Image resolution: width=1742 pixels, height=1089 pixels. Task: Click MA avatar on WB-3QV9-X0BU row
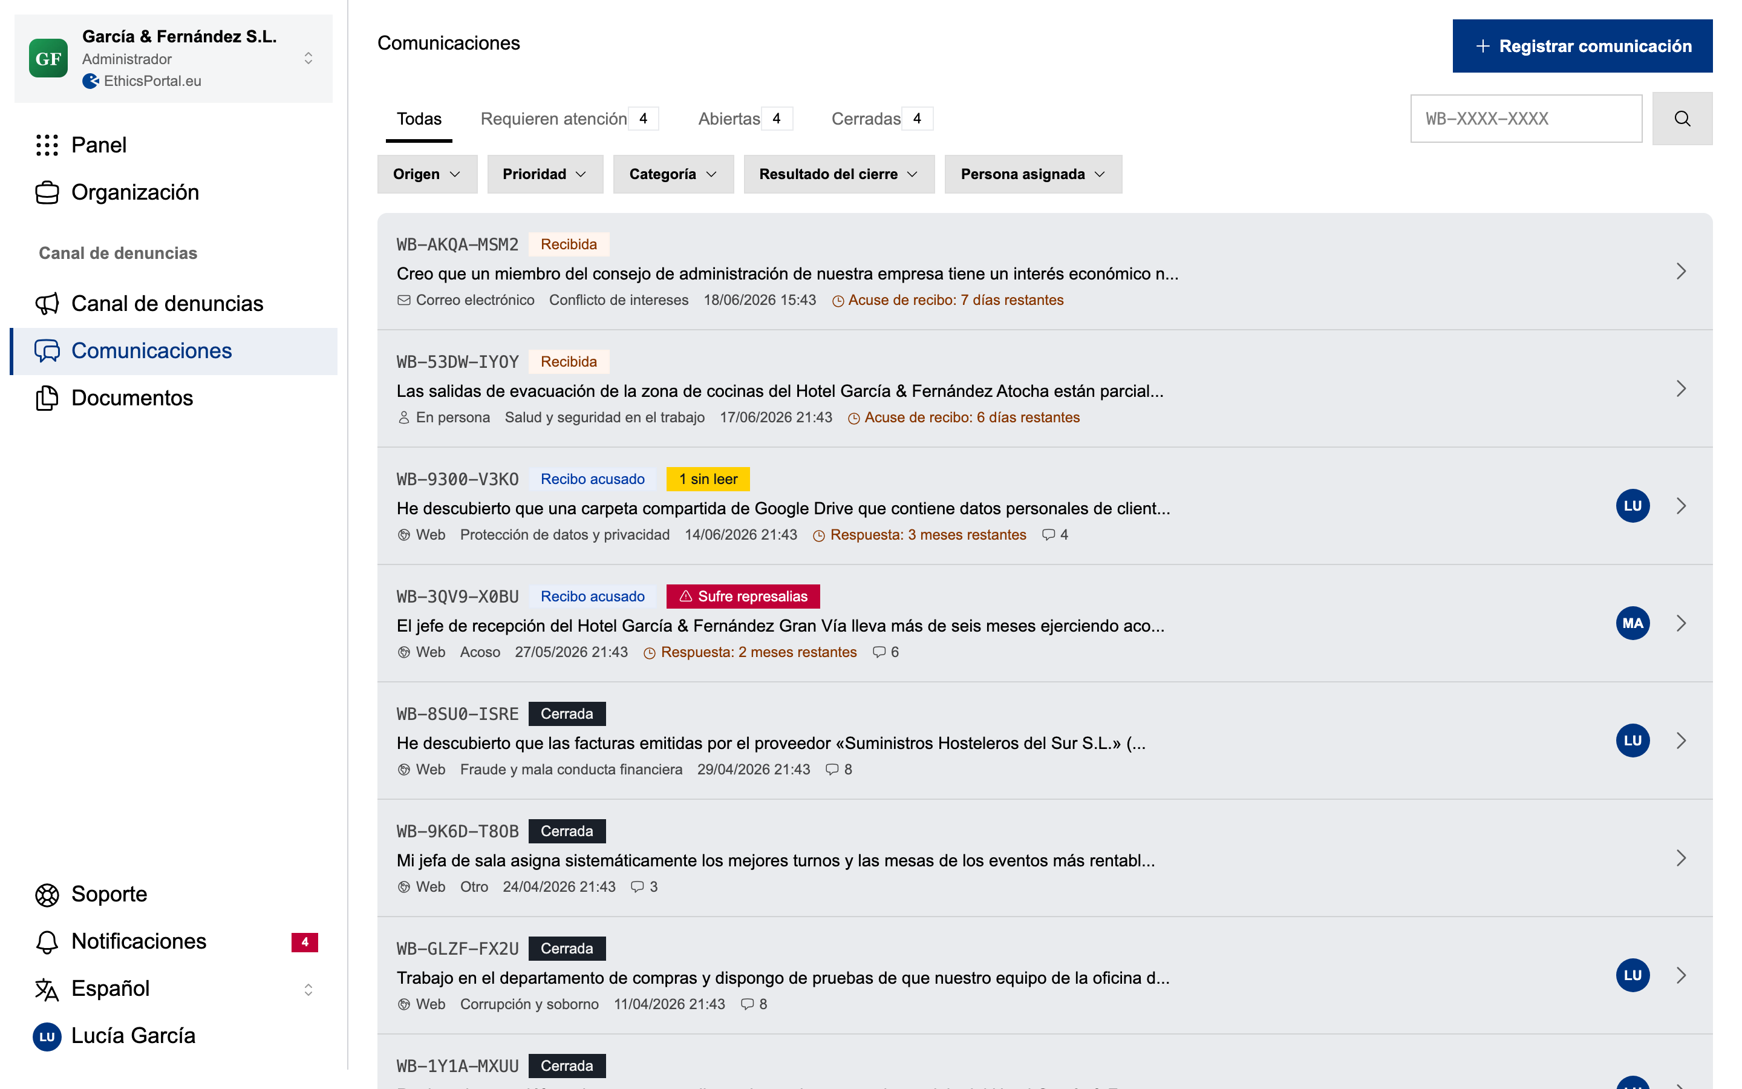pyautogui.click(x=1633, y=624)
